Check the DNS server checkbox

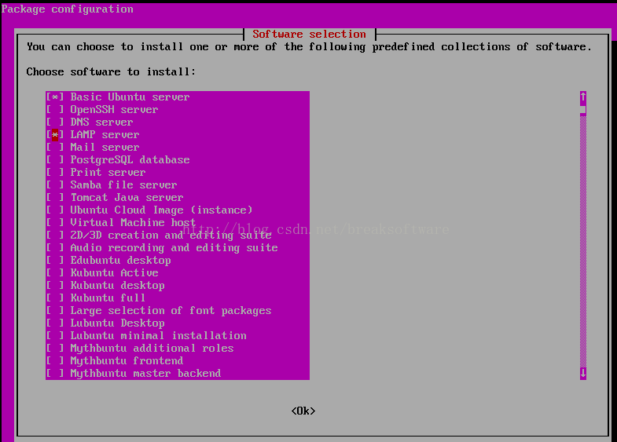[x=55, y=122]
